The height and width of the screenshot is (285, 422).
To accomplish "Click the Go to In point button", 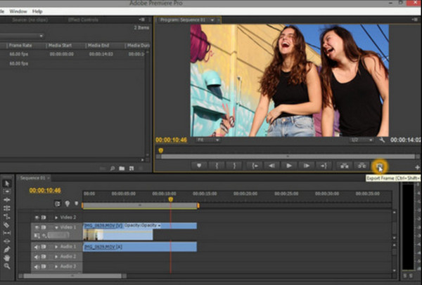I will pyautogui.click(x=255, y=166).
